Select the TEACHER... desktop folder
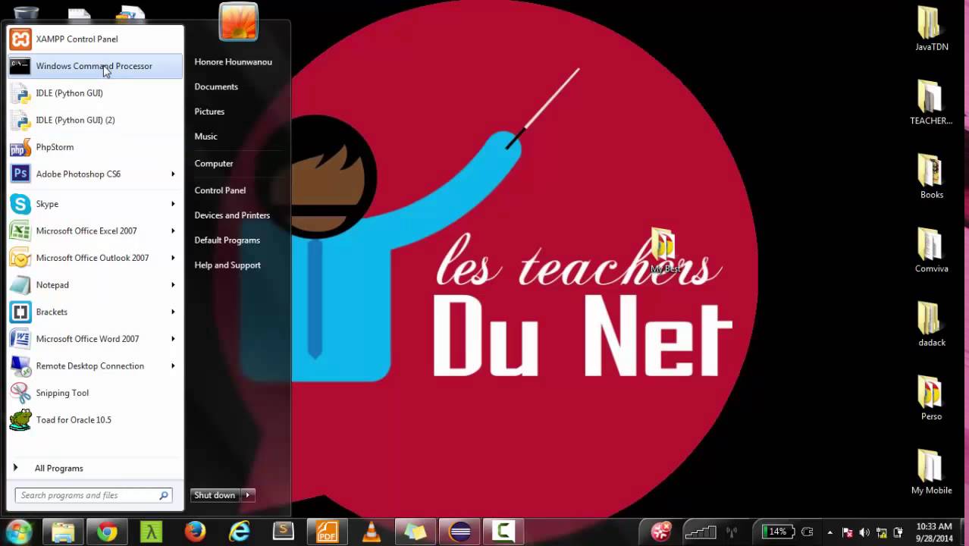 tap(931, 102)
